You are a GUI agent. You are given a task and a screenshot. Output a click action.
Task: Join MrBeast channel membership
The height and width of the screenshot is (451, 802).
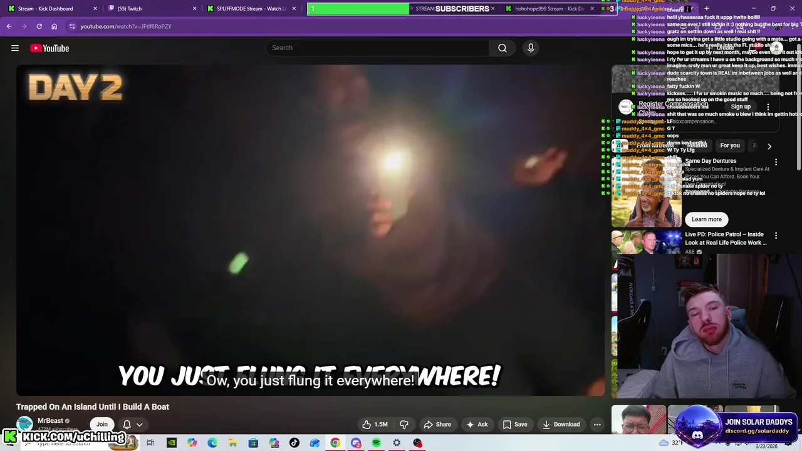[102, 424]
